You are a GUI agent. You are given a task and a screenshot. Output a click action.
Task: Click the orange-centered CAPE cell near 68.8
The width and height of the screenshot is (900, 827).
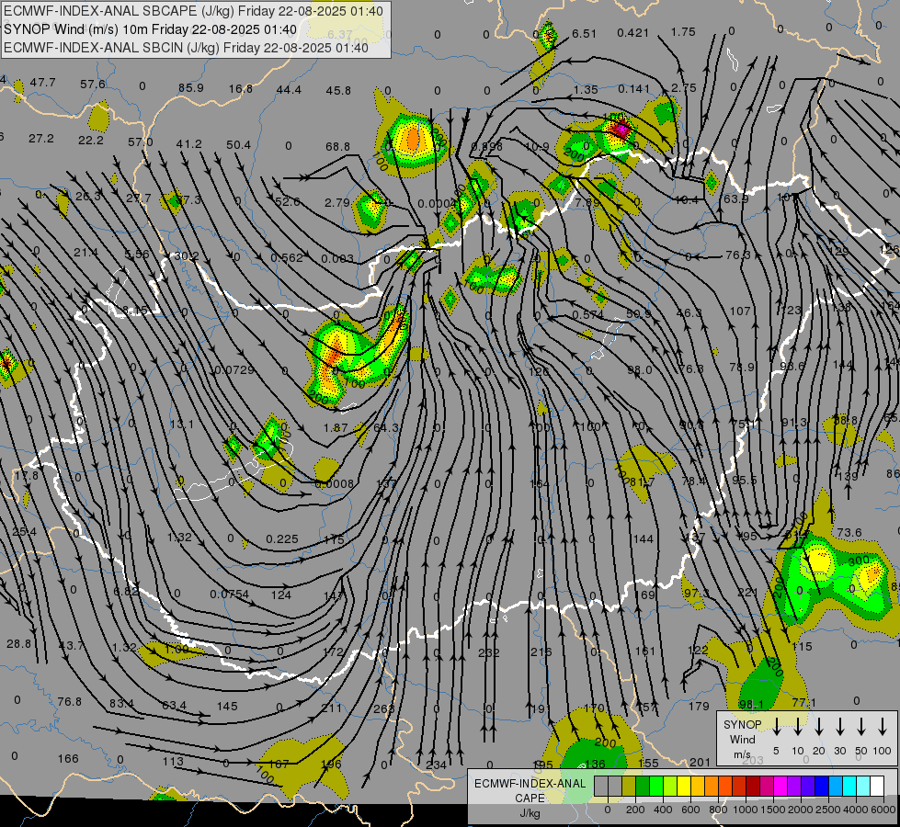point(413,139)
